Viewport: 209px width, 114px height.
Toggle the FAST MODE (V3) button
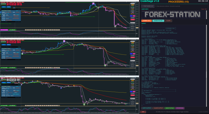[148, 6]
